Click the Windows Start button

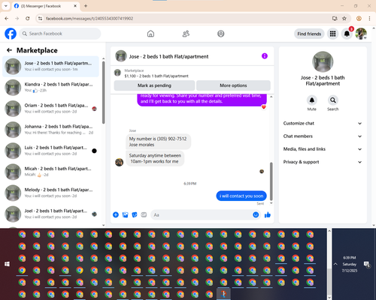pyautogui.click(x=7, y=264)
